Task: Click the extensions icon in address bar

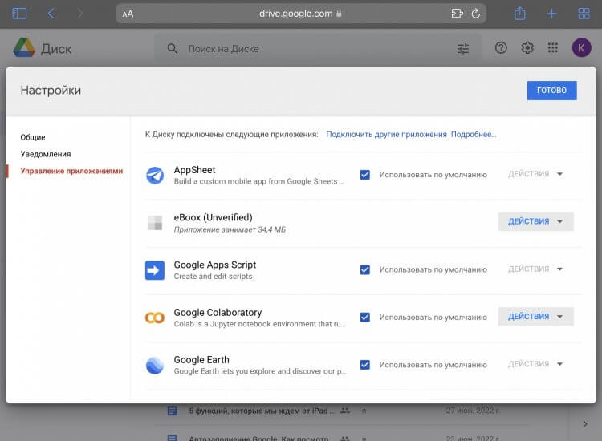Action: pyautogui.click(x=457, y=14)
